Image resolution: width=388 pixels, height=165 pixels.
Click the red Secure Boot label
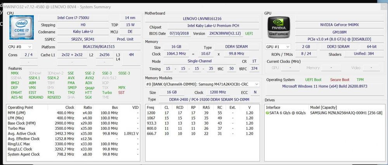(x=340, y=80)
